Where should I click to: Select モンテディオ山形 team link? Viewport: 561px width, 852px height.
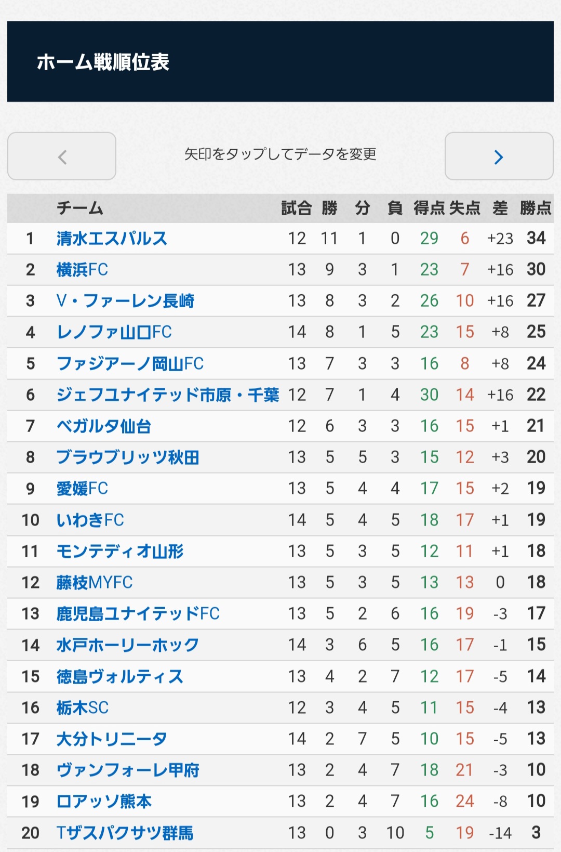coord(120,551)
